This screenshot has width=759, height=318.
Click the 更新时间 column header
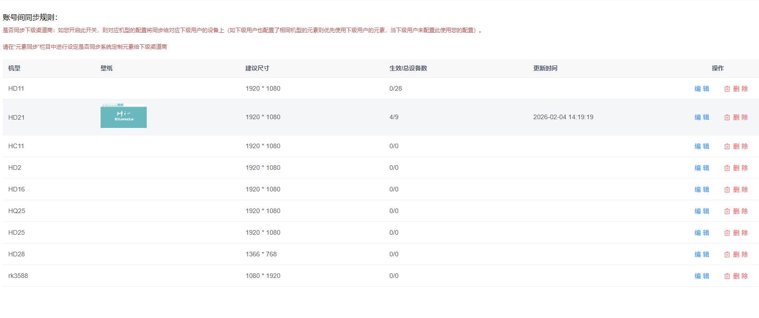pyautogui.click(x=545, y=68)
